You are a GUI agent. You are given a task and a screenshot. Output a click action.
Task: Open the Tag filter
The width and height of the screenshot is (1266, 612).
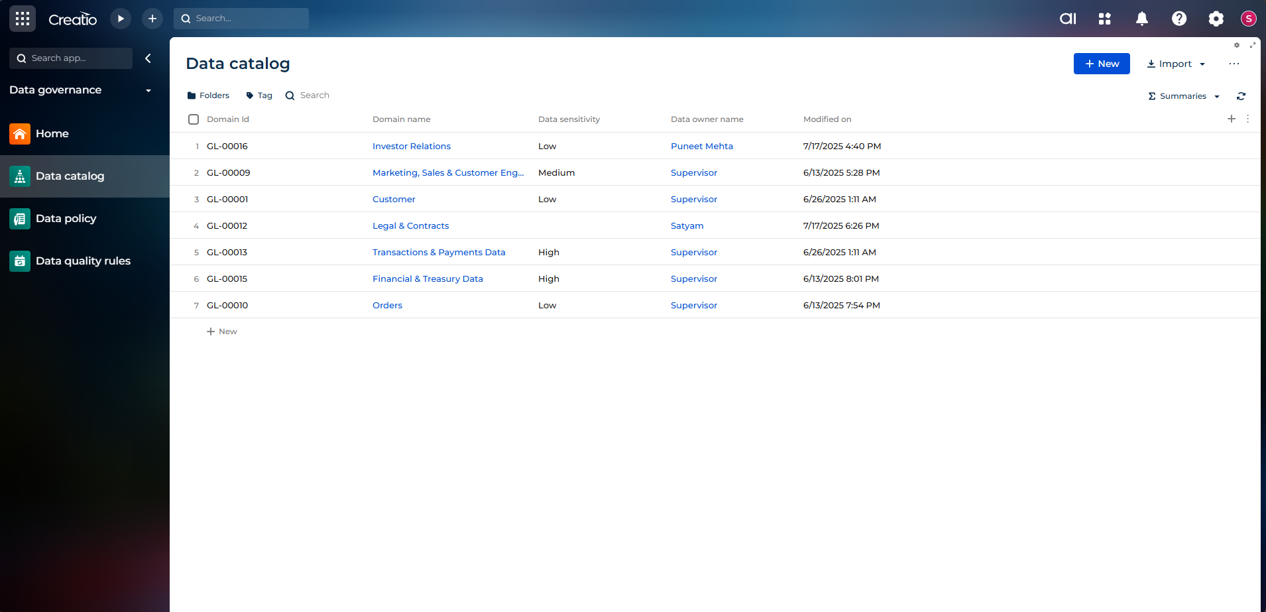click(x=259, y=95)
